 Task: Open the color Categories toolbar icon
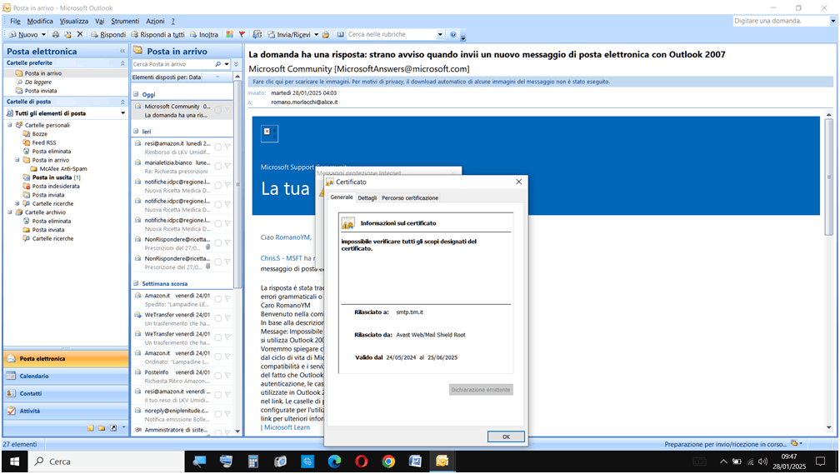coord(230,34)
